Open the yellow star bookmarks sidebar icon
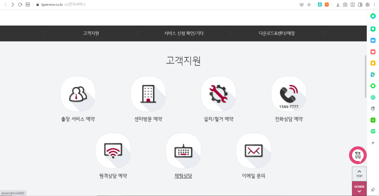This screenshot has height=196, width=379. [x=373, y=63]
